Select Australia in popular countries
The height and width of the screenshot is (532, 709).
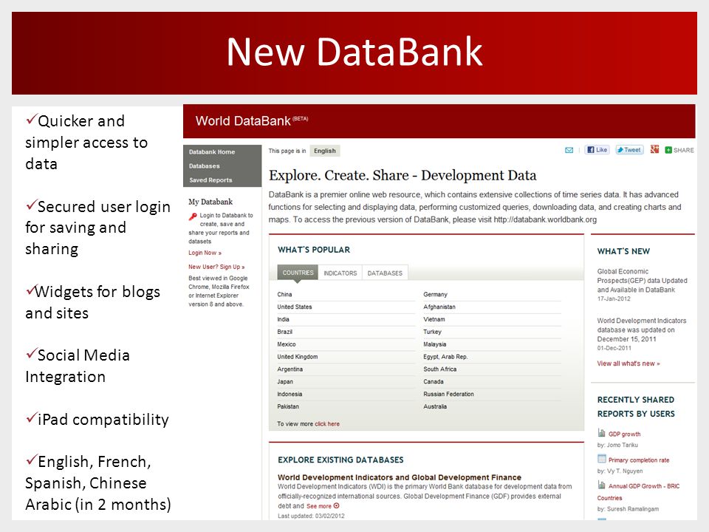point(435,406)
